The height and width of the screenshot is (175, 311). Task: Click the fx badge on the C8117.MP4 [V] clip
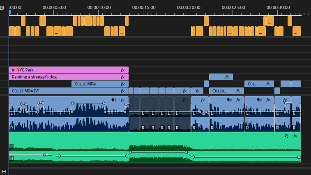(123, 91)
